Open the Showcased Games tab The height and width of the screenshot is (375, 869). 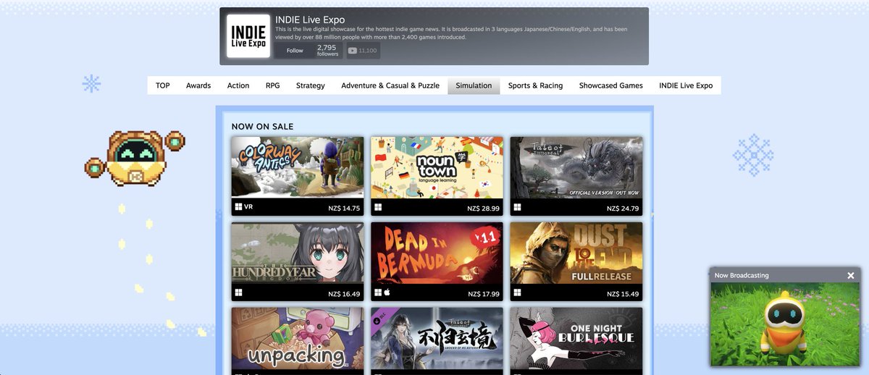coord(611,85)
